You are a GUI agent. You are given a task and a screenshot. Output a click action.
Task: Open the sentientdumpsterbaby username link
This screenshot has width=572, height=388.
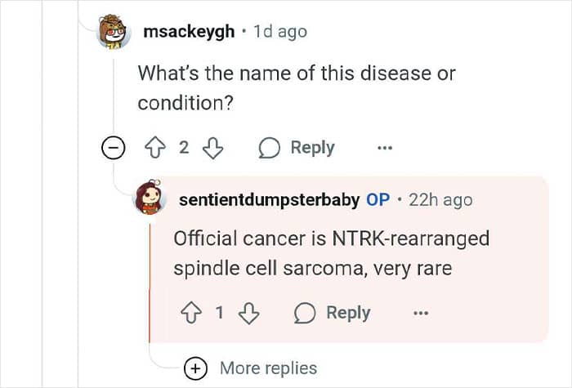coord(267,200)
